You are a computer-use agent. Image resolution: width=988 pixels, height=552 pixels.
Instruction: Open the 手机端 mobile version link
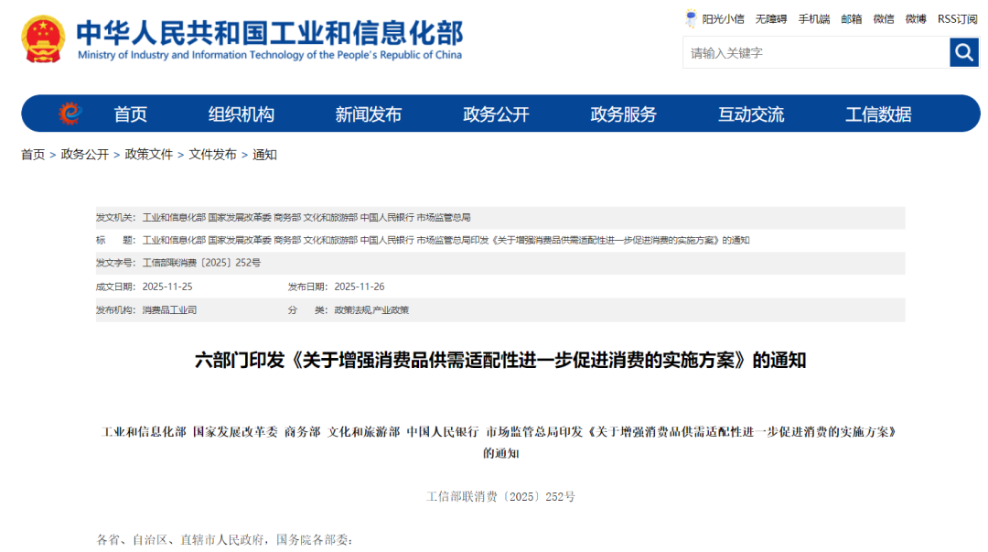pyautogui.click(x=814, y=19)
